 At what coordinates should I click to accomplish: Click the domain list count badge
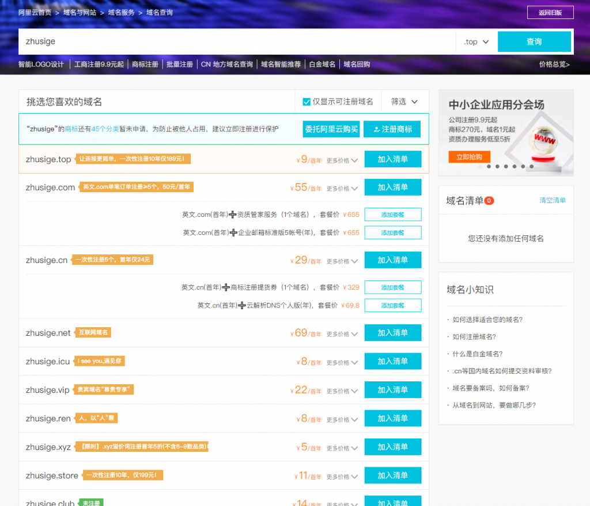click(489, 201)
